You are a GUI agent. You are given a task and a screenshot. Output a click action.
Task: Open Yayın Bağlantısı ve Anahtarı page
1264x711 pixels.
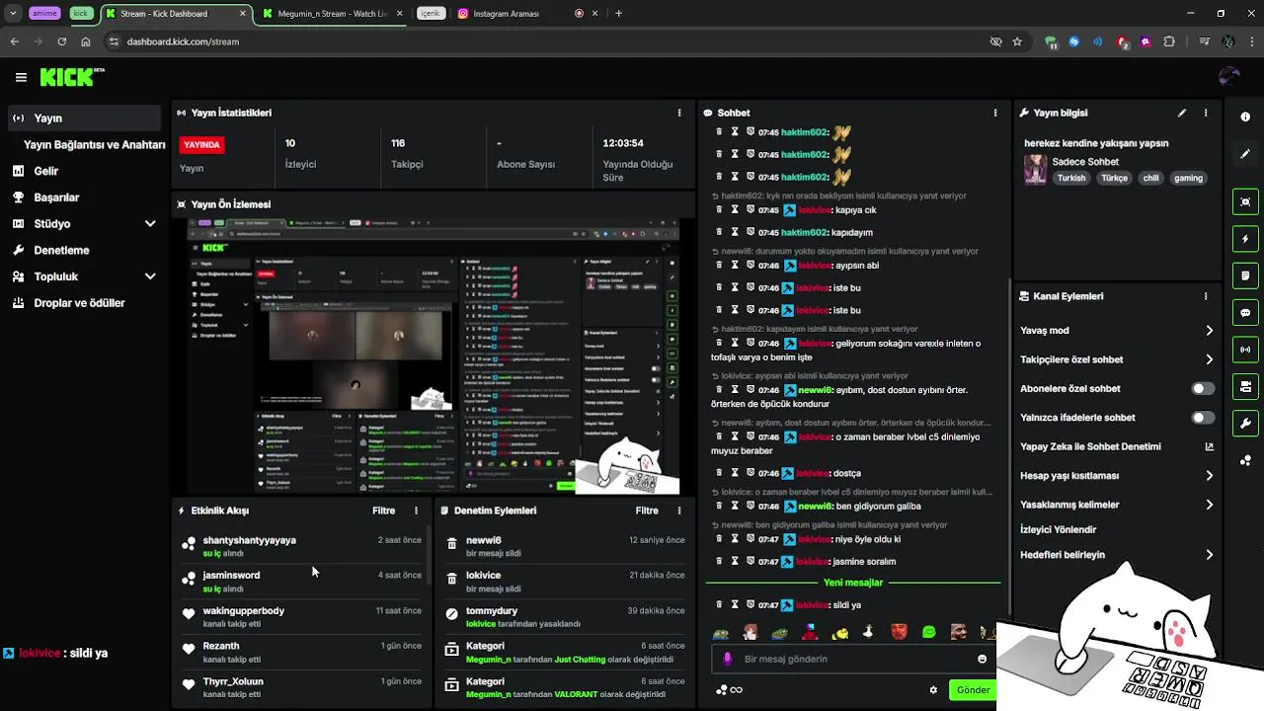[94, 144]
